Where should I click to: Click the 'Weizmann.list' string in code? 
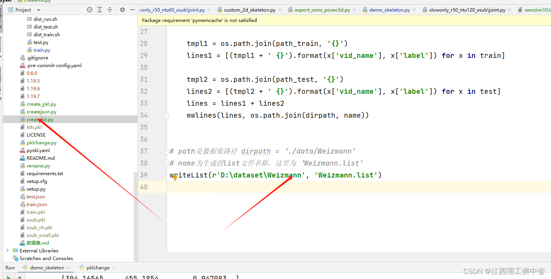(x=346, y=175)
